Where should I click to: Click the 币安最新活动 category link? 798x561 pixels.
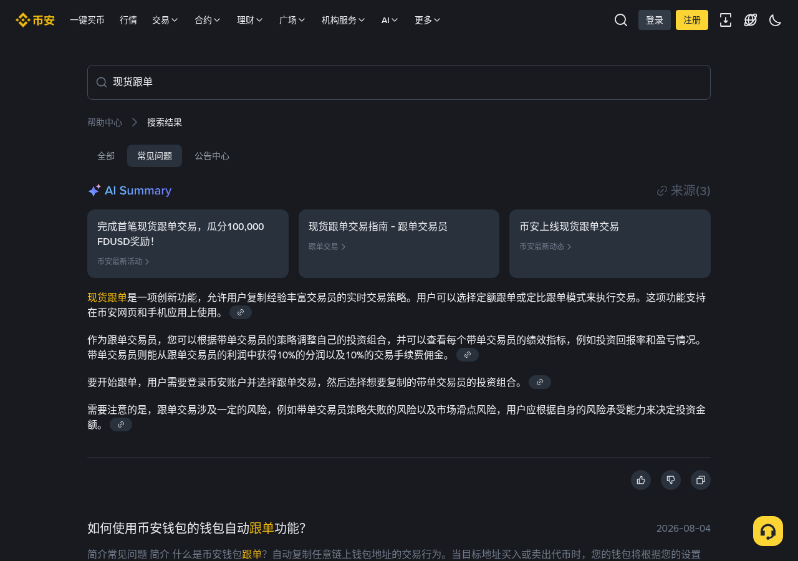point(123,262)
